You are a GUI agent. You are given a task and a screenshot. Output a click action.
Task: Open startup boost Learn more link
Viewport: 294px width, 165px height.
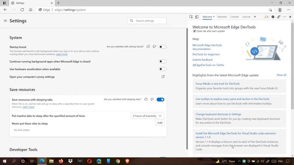[62, 54]
